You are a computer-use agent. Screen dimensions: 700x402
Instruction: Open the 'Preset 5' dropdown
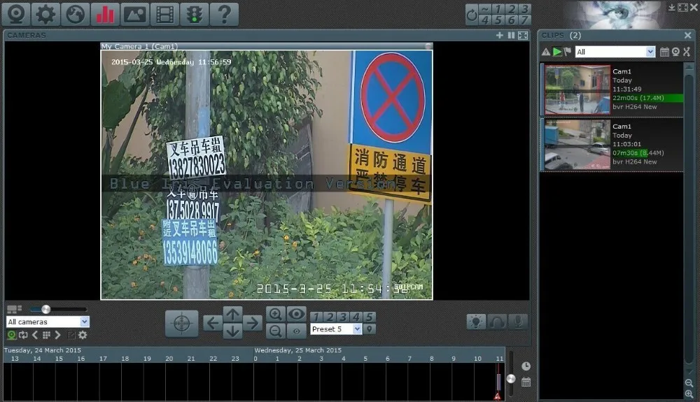336,329
